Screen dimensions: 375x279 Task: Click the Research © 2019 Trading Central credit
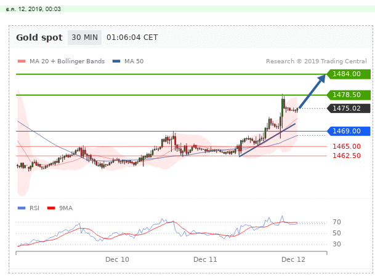(316, 61)
